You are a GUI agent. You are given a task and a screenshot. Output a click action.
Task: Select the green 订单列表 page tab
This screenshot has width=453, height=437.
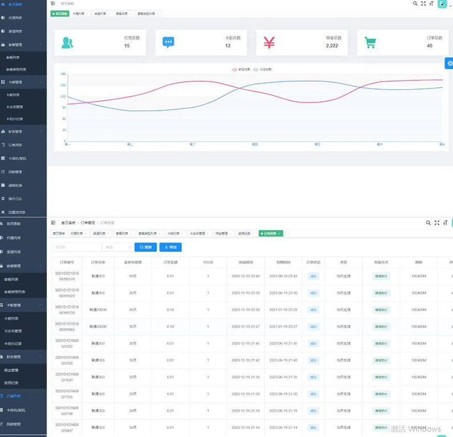[270, 233]
